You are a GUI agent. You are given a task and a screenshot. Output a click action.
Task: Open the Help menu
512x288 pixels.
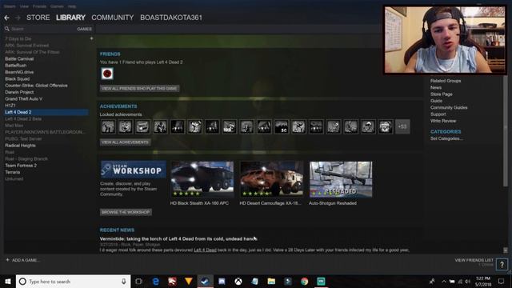coord(72,6)
